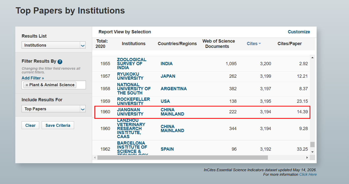This screenshot has height=184, width=349.
Task: Click the horizontal scrollbar thumb
Action: click(x=183, y=158)
